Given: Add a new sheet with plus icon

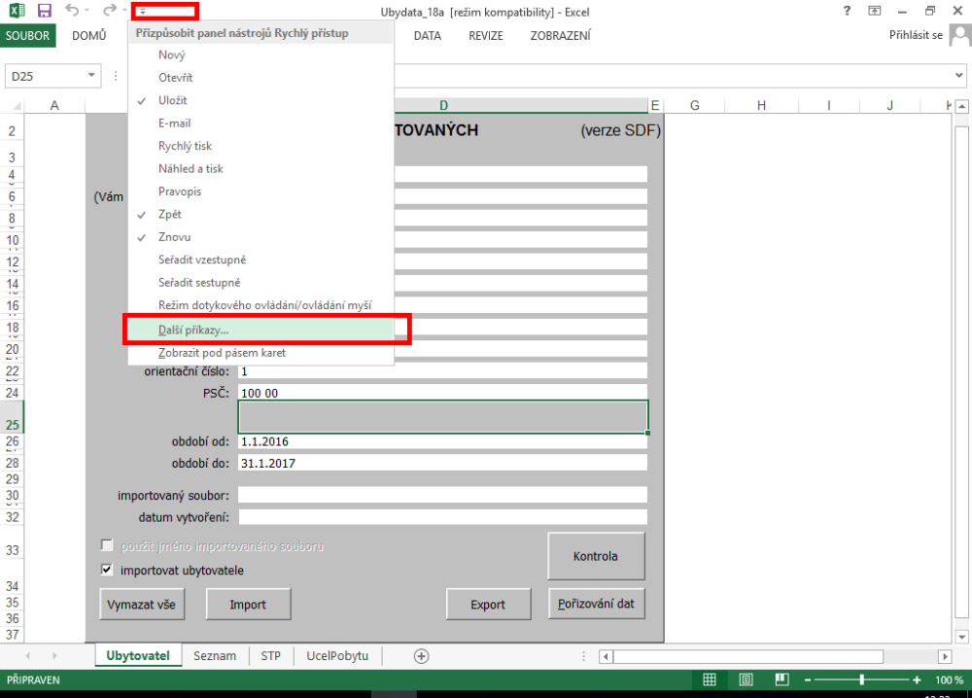Looking at the screenshot, I should tap(421, 656).
